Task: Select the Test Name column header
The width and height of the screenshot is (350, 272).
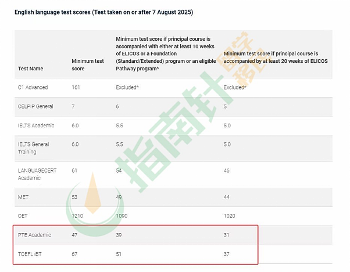Action: (31, 69)
